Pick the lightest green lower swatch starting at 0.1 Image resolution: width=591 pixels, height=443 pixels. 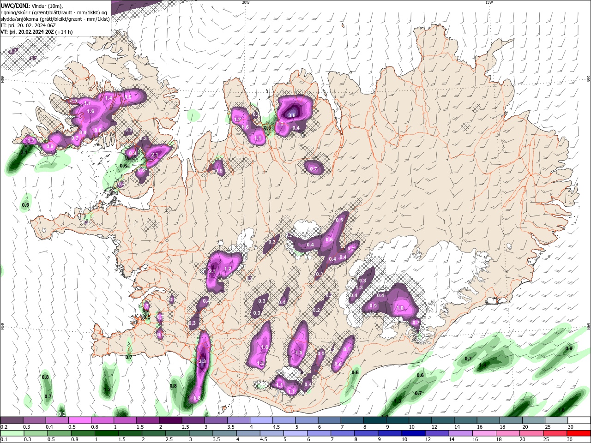tap(12, 433)
